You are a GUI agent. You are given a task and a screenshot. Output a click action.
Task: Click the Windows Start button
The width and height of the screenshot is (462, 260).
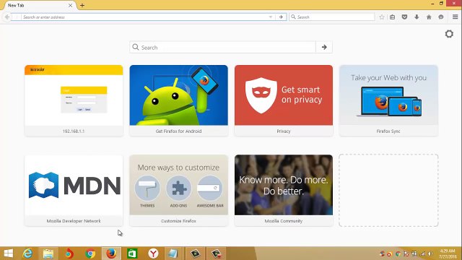point(9,253)
